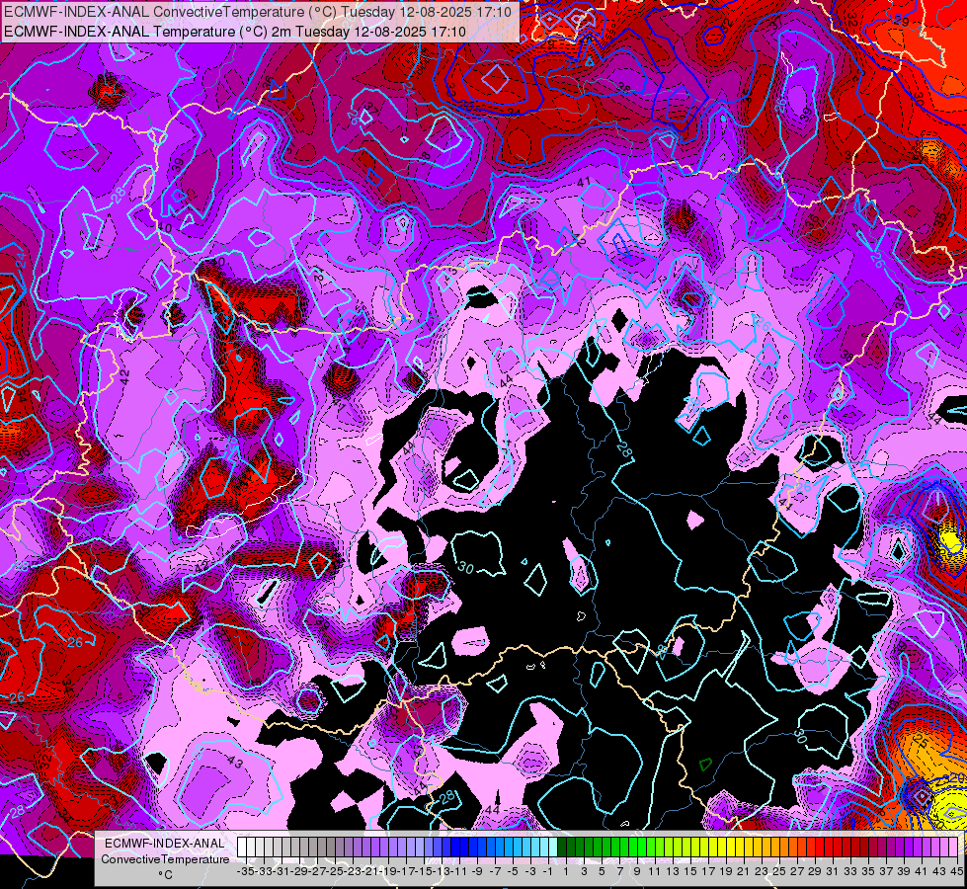Pick the bright green swatch above 9 in the scale

click(x=633, y=847)
